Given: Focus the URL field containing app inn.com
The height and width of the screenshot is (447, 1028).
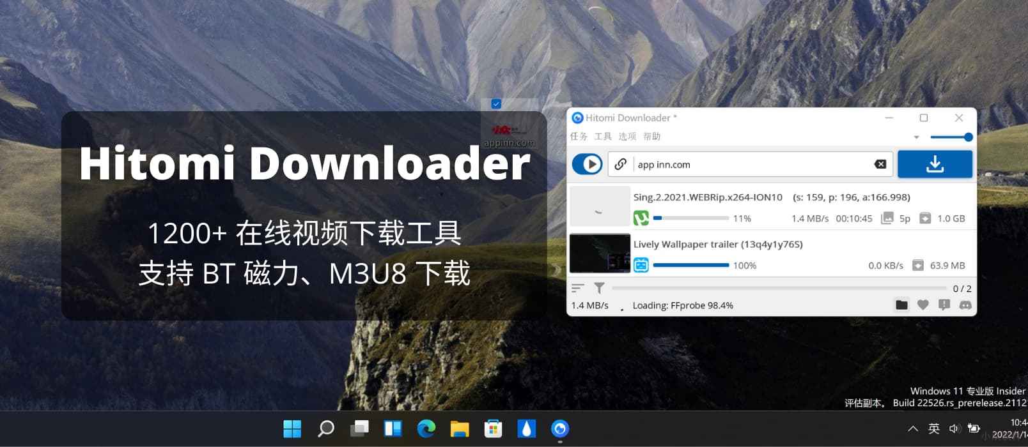Looking at the screenshot, I should point(750,164).
